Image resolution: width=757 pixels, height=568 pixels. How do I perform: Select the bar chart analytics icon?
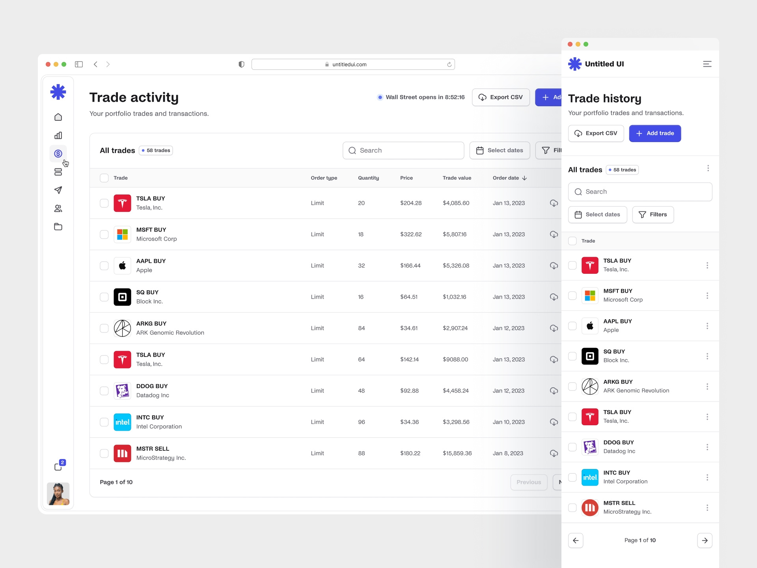(58, 135)
